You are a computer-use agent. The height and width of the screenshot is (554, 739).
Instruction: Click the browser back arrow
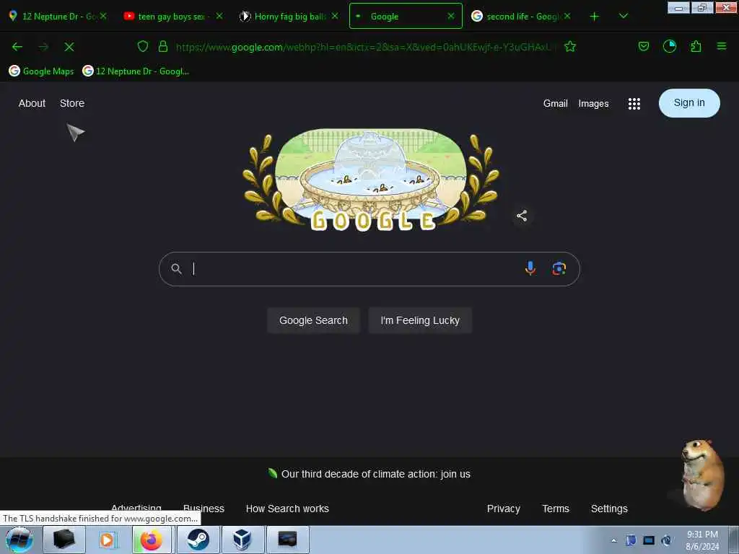pos(17,47)
